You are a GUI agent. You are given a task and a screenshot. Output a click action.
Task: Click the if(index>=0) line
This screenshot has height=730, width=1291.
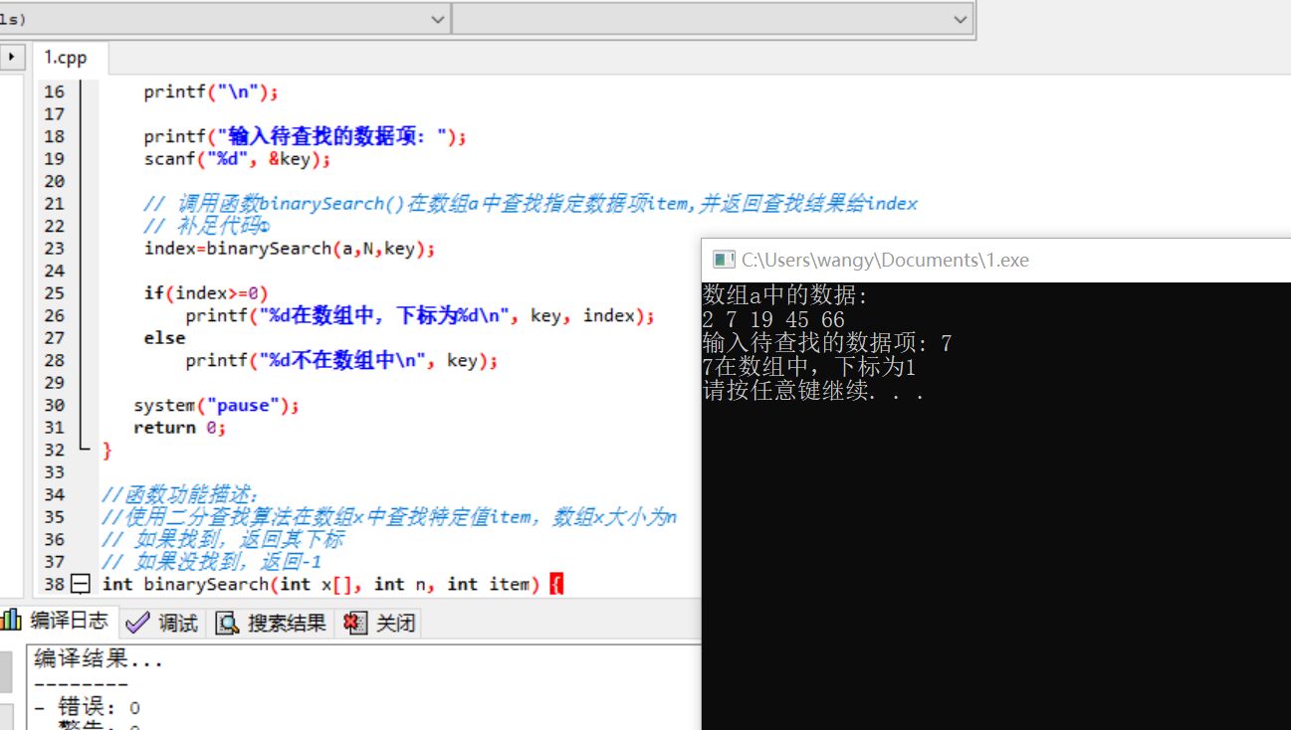(206, 293)
